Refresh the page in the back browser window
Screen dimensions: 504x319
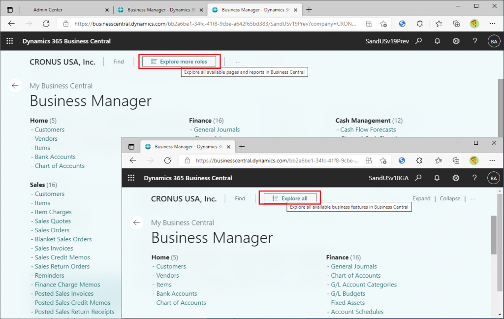[x=46, y=24]
